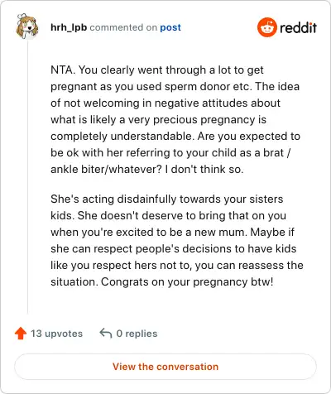The image size is (331, 394).
Task: Click the "NTA." verdict at the comment start
Action: [x=63, y=70]
